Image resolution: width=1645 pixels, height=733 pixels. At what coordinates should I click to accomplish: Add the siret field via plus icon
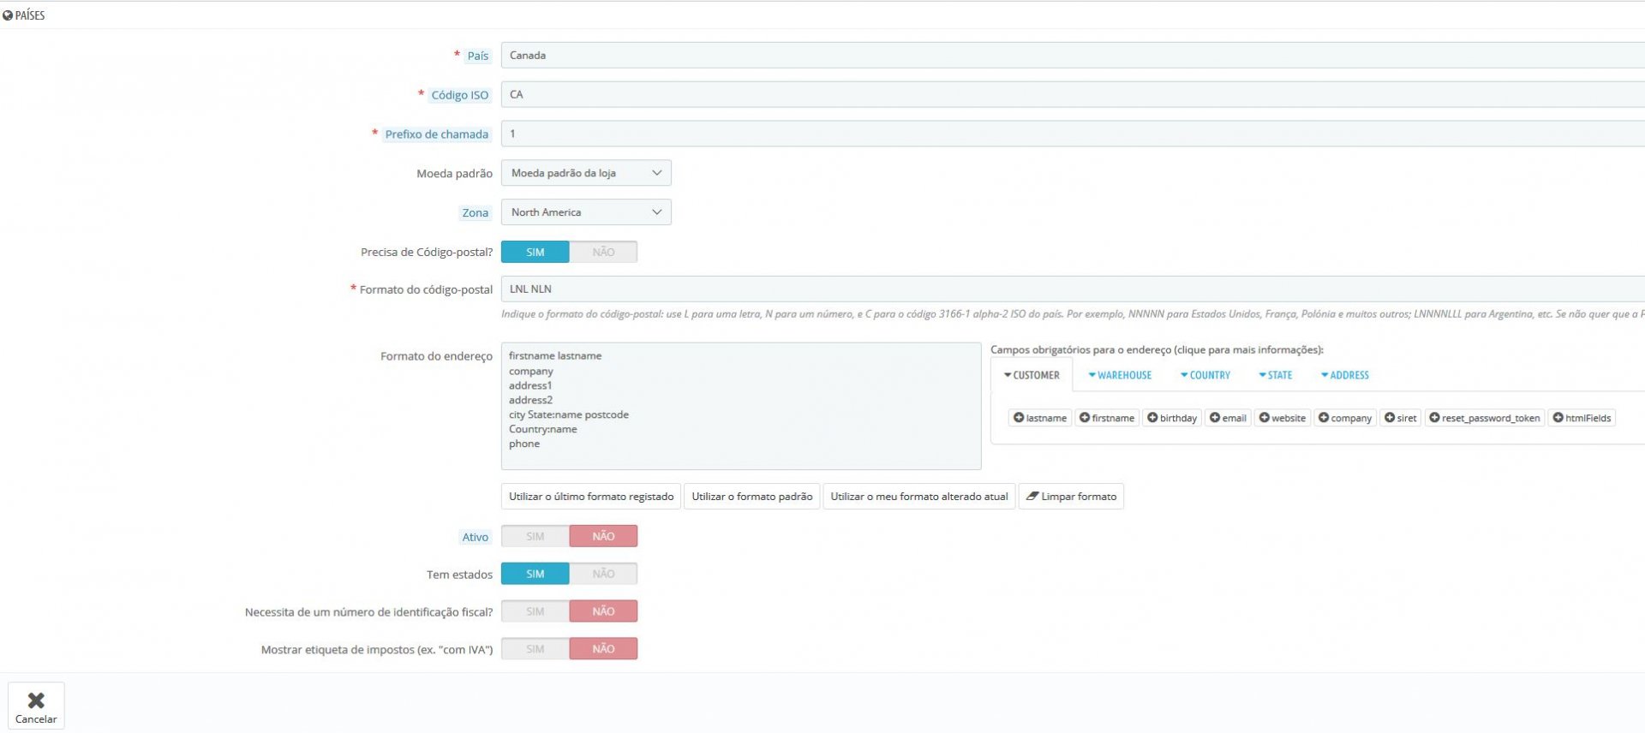1390,418
